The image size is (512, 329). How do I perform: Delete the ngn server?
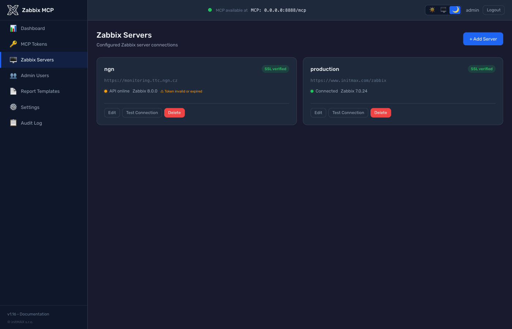point(174,113)
